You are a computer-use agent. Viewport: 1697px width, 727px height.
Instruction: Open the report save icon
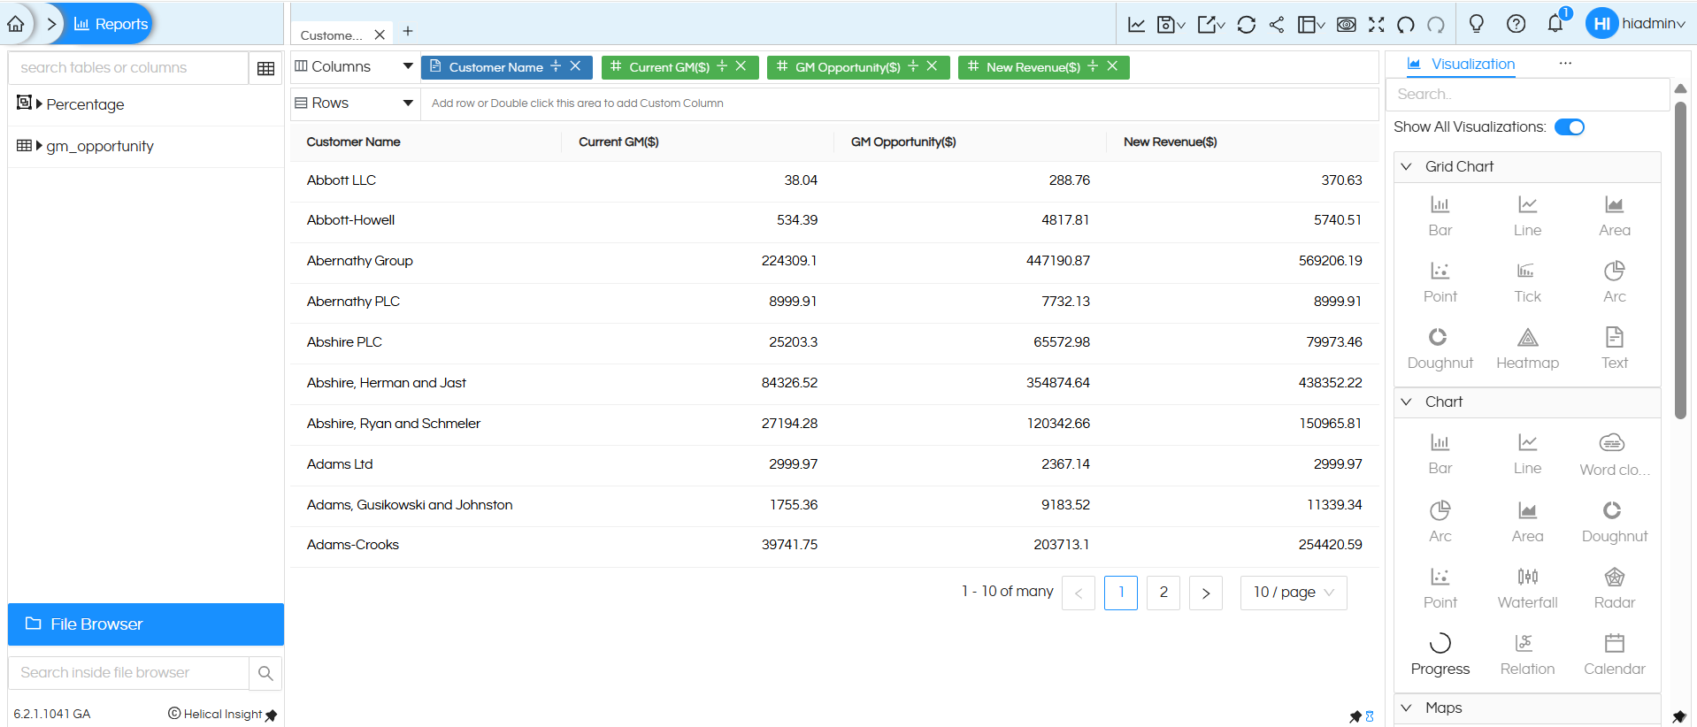[1171, 25]
